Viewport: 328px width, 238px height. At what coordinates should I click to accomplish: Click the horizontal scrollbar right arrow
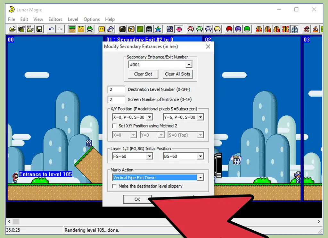point(319,221)
